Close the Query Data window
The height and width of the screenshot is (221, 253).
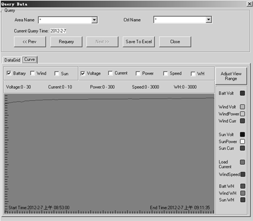click(249, 4)
